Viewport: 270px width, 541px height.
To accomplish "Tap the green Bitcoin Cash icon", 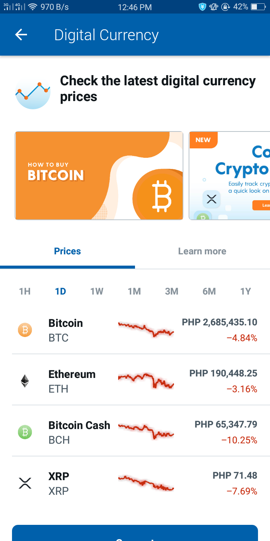I will (x=25, y=432).
